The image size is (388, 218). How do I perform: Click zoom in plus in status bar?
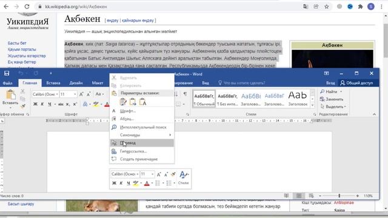coord(357,196)
